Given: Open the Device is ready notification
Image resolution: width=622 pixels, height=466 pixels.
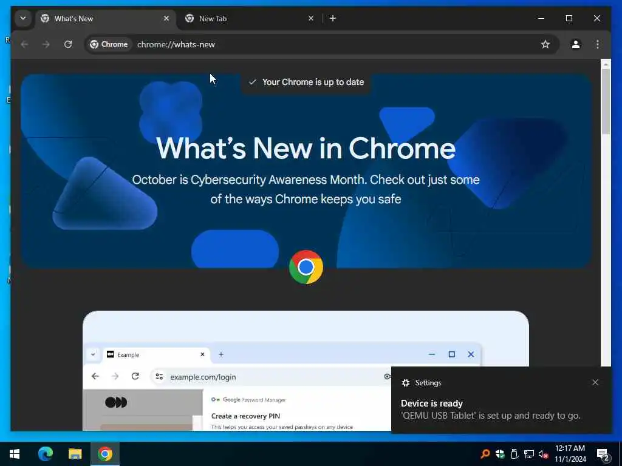Looking at the screenshot, I should click(501, 400).
